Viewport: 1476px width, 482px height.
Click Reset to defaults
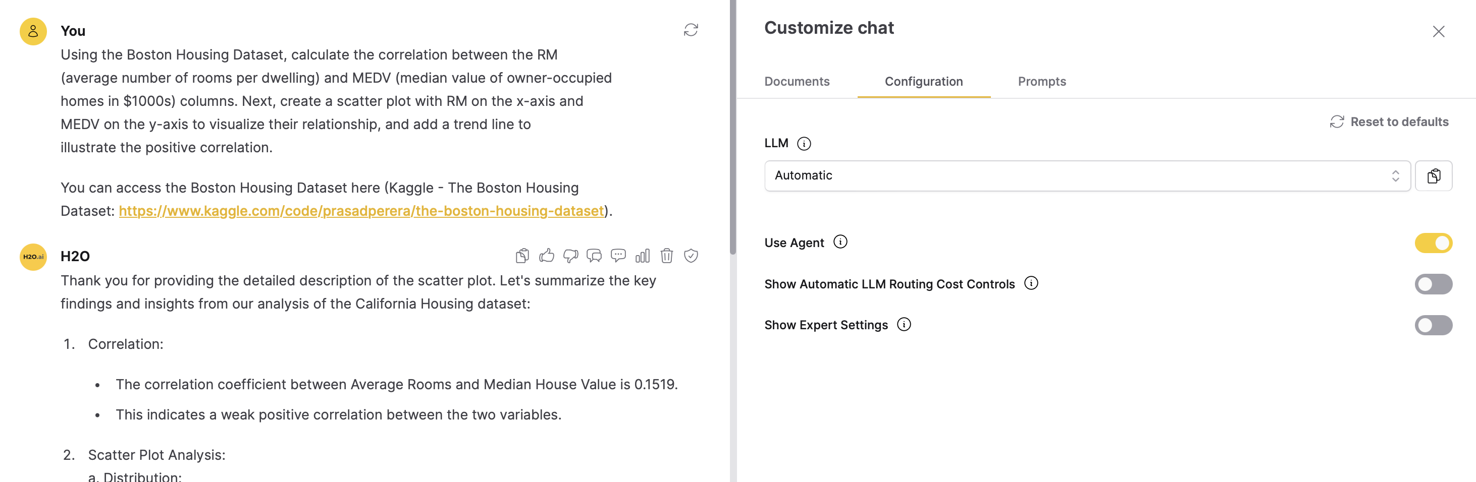pos(1389,122)
